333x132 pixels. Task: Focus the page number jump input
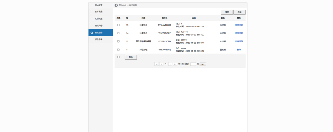tap(193, 64)
